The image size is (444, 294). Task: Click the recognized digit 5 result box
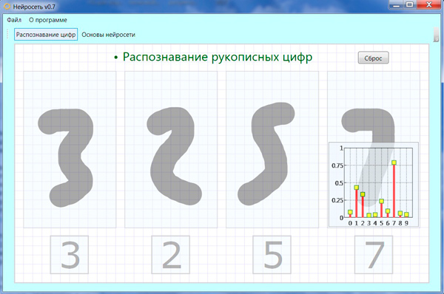pyautogui.click(x=272, y=255)
